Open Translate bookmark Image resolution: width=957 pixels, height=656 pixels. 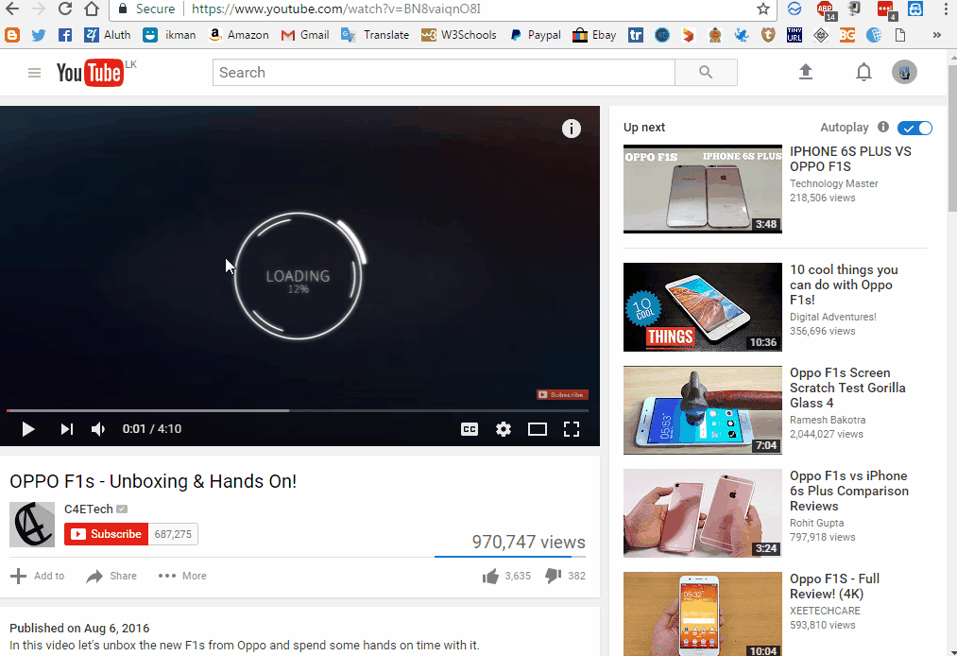pyautogui.click(x=375, y=35)
